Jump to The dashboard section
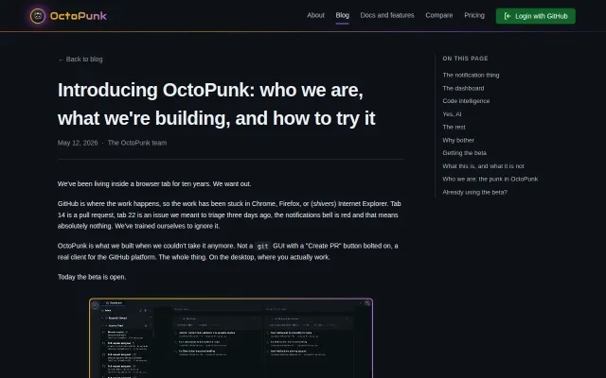This screenshot has width=606, height=378. click(463, 88)
